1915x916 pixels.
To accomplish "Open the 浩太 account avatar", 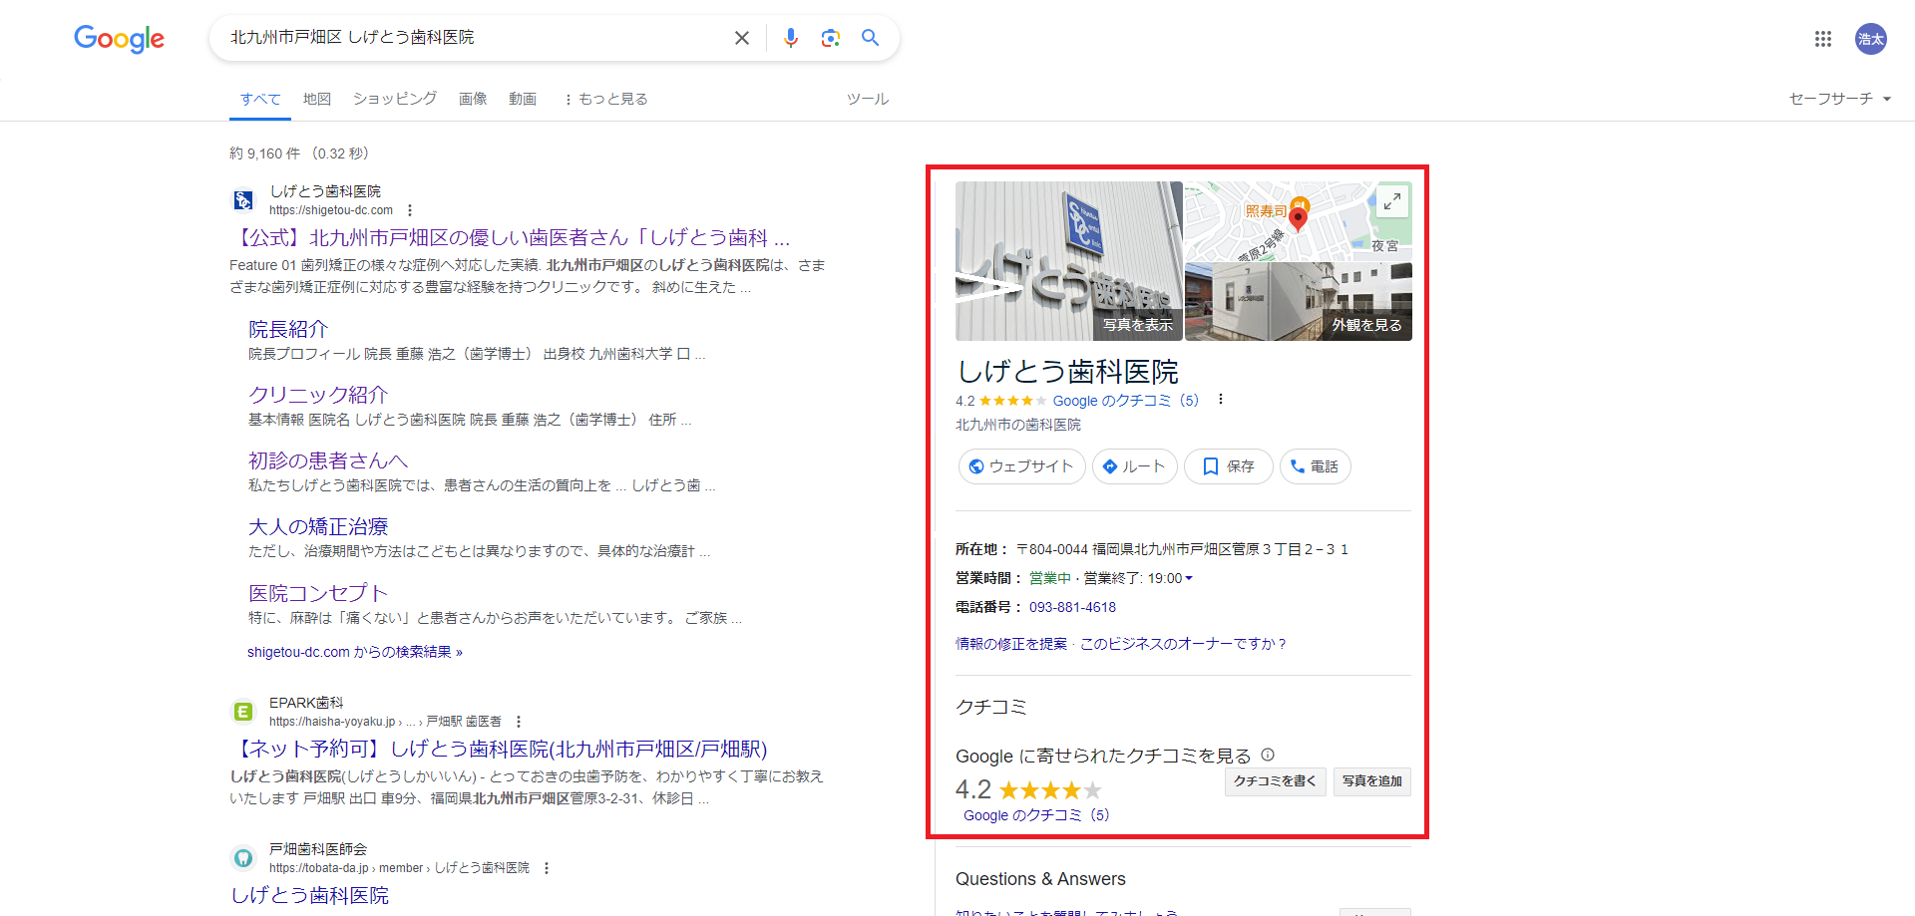I will coord(1870,39).
